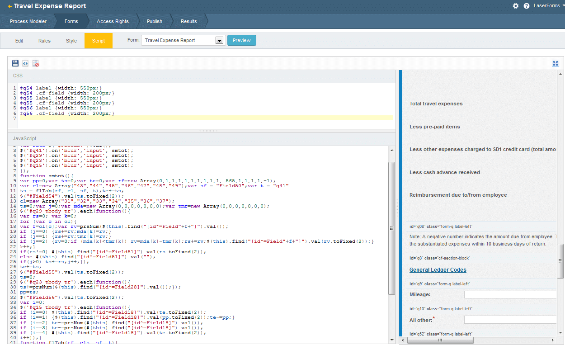This screenshot has width=565, height=345.
Task: Open the Form selection dropdown
Action: point(183,40)
